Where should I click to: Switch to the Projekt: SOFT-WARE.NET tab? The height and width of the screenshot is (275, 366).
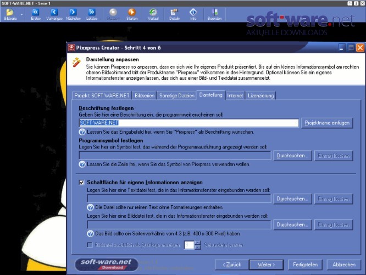point(102,96)
